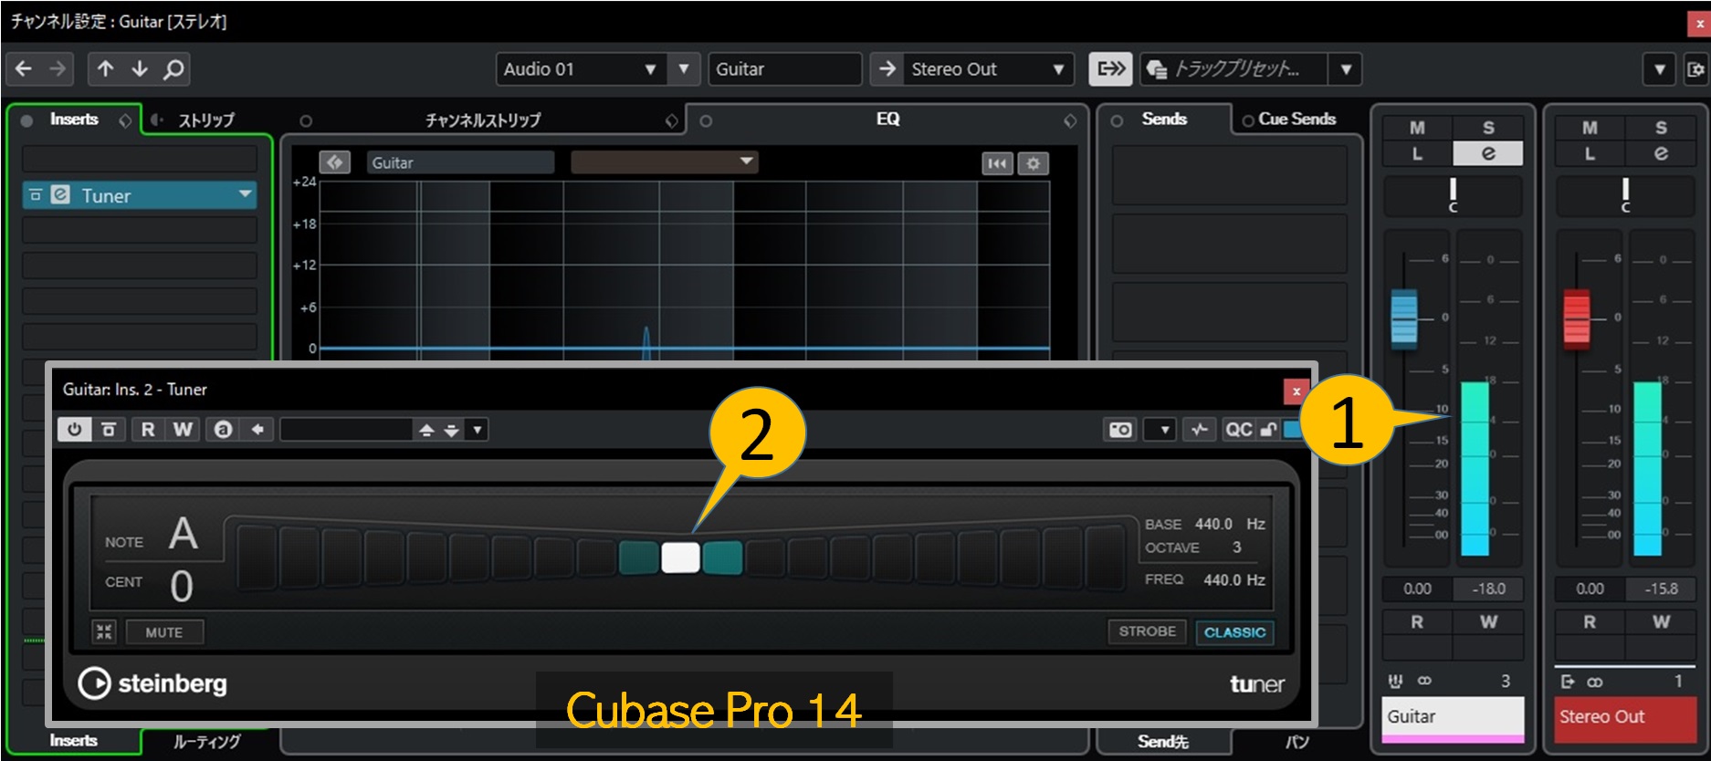The width and height of the screenshot is (1711, 761).
Task: Open the EQ preset dropdown
Action: [664, 162]
